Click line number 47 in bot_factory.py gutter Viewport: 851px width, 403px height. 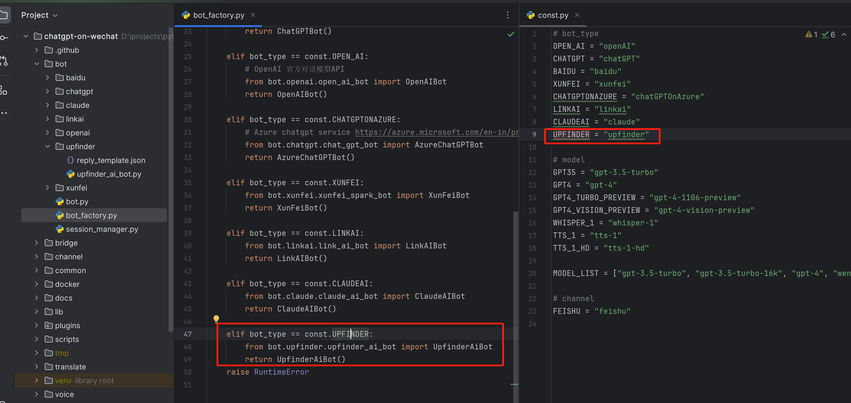point(188,334)
